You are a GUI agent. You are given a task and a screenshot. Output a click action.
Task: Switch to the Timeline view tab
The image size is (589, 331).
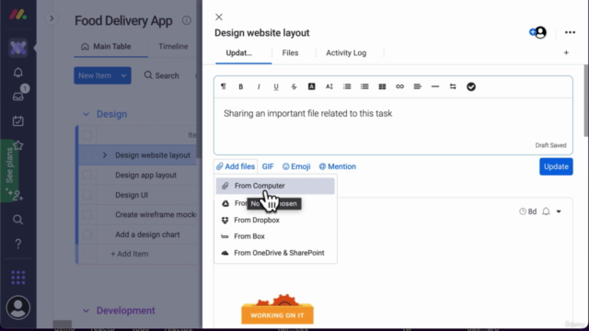pos(173,47)
